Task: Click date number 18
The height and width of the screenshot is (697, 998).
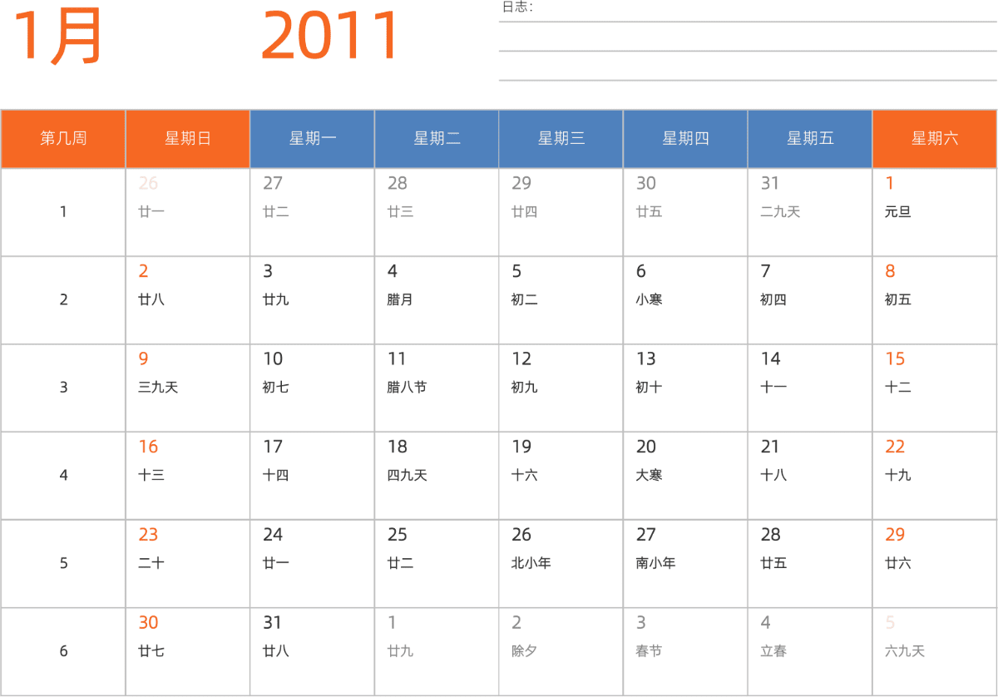Action: (x=397, y=447)
